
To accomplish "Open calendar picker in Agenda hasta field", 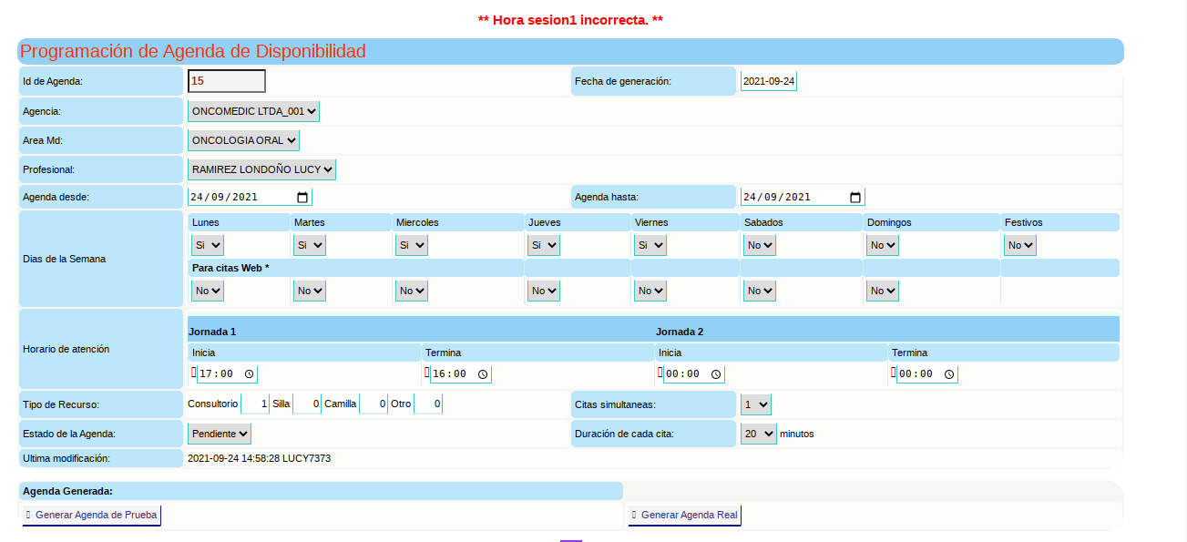I will pos(854,198).
